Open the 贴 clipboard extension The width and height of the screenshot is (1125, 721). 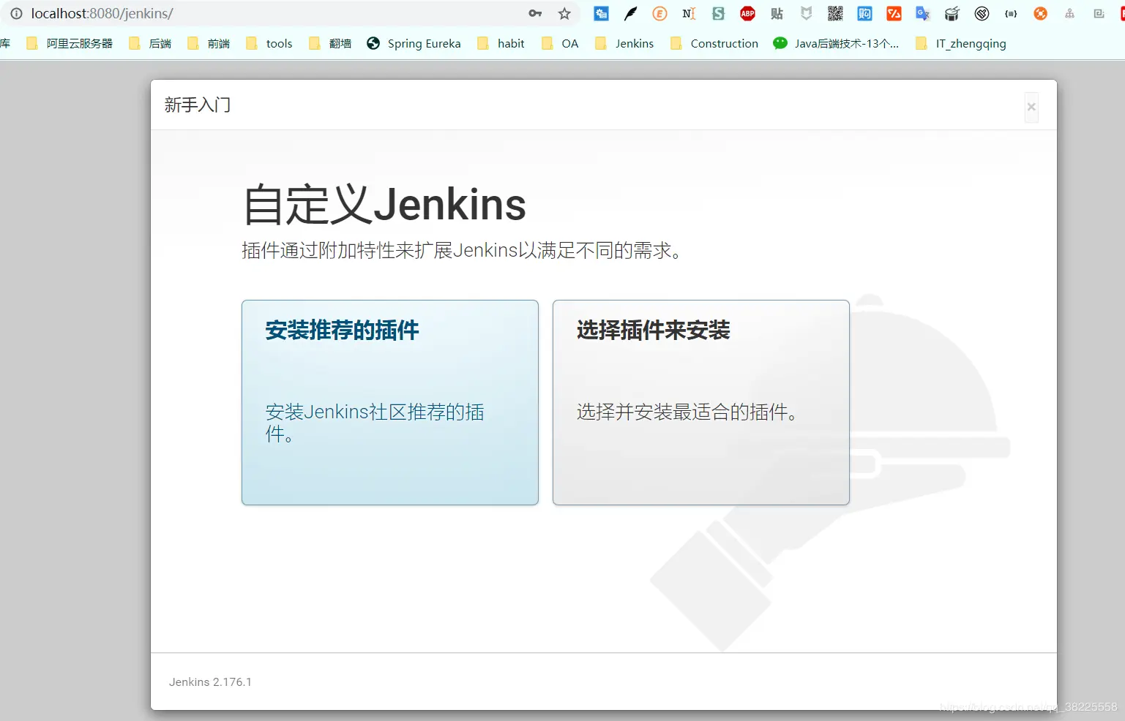click(x=777, y=13)
